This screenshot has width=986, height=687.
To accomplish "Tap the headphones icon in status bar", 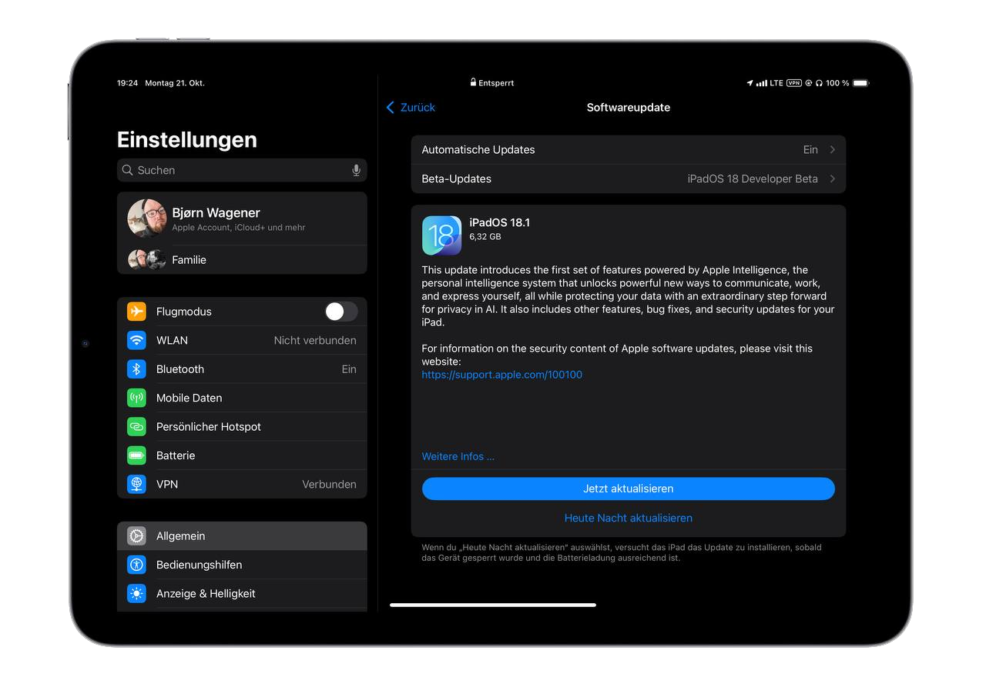I will [819, 83].
